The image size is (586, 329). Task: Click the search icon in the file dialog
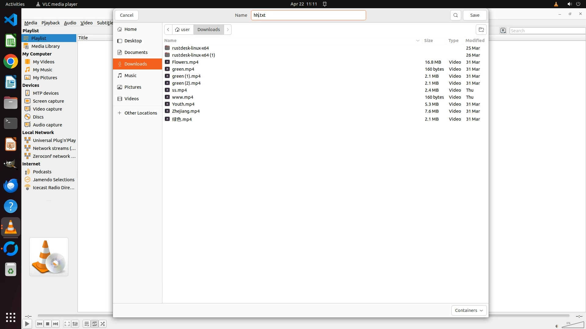pyautogui.click(x=455, y=15)
